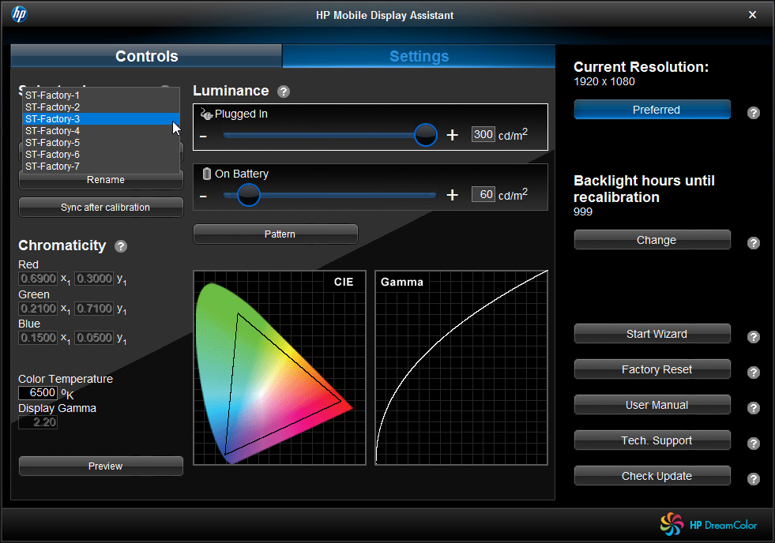Click minus to decrease On Battery luminance
775x543 pixels.
(203, 195)
